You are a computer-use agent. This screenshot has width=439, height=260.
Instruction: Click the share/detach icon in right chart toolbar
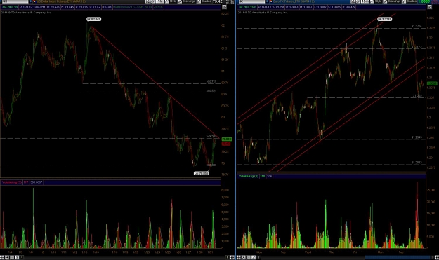[353, 1]
